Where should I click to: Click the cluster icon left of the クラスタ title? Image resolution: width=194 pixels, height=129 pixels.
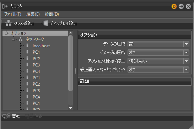(x=5, y=6)
